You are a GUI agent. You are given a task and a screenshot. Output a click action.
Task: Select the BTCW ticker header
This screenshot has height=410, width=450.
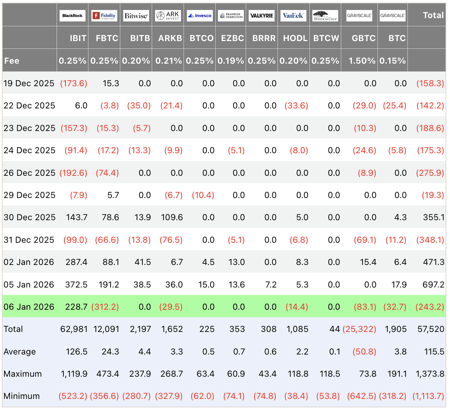pyautogui.click(x=326, y=38)
